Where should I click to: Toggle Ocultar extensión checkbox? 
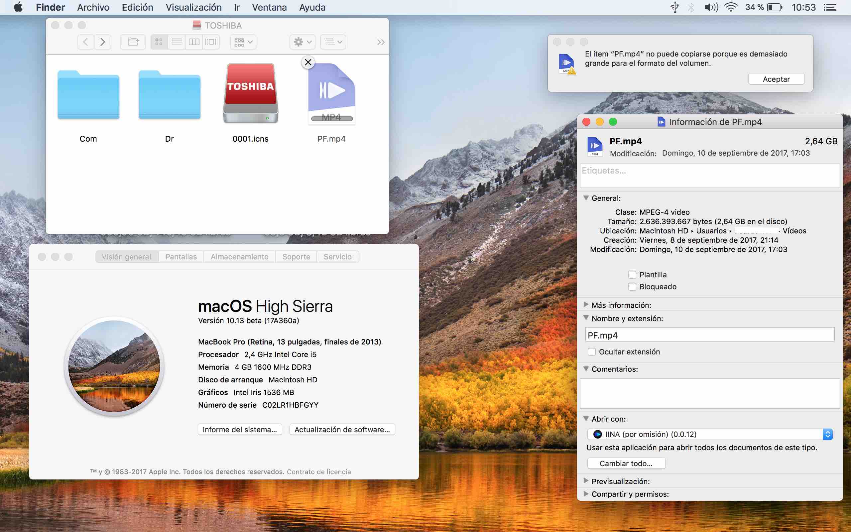[x=591, y=352]
